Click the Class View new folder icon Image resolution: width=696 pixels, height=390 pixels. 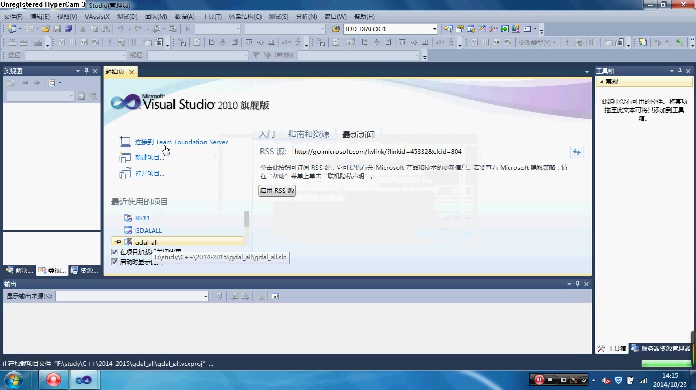coord(11,83)
